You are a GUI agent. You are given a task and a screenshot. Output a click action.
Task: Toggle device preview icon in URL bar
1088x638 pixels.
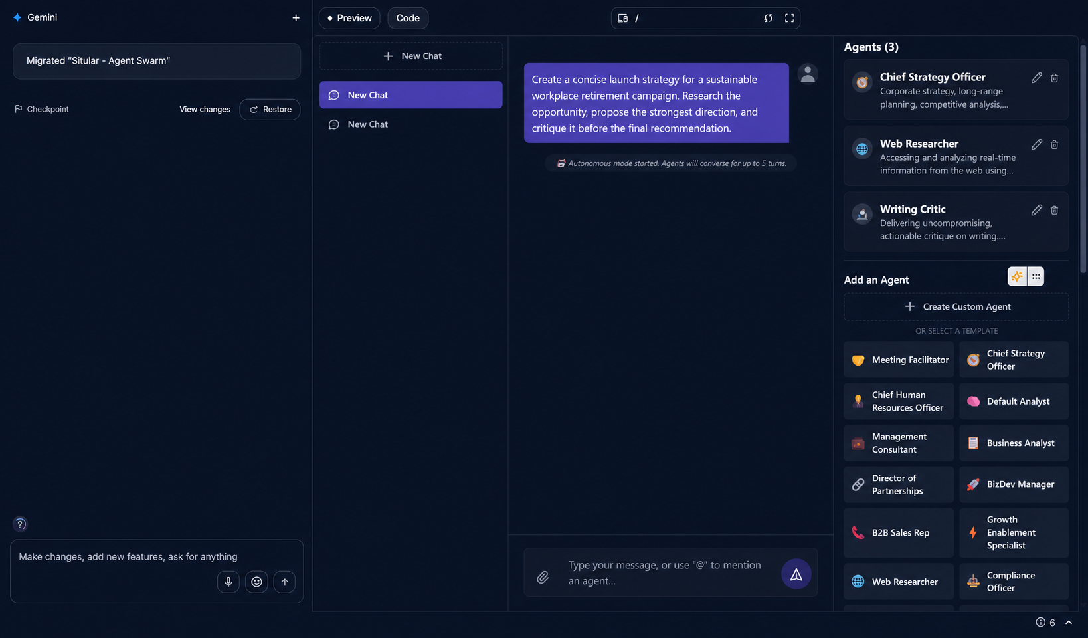pos(622,18)
